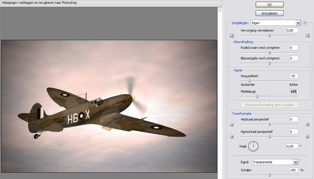Click the Schalen slider handle
The height and width of the screenshot is (179, 314).
(x=269, y=175)
